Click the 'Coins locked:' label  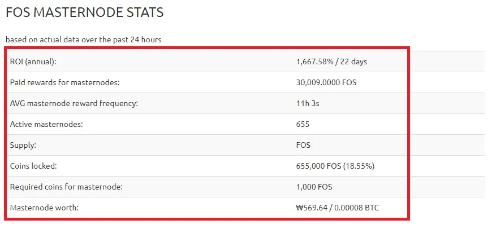tap(33, 166)
